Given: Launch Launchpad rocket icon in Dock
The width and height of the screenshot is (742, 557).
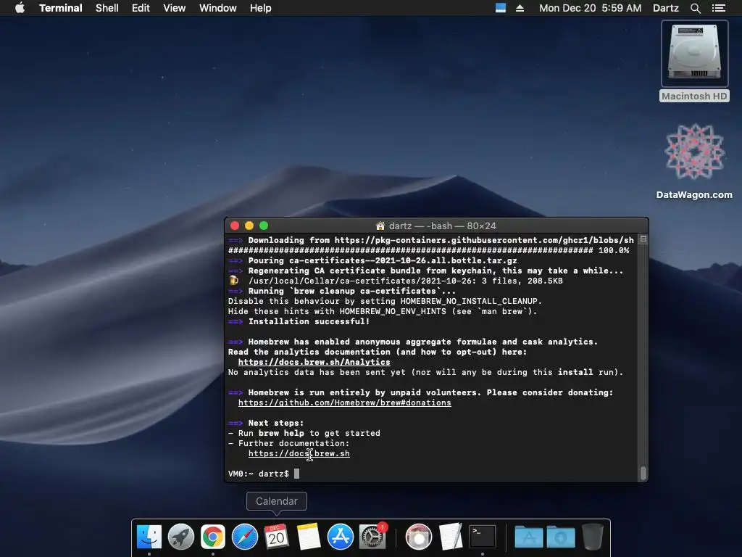Looking at the screenshot, I should 180,537.
